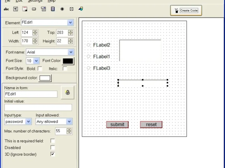225x168 pixels.
Task: Click the Height value field
Action: pyautogui.click(x=62, y=41)
